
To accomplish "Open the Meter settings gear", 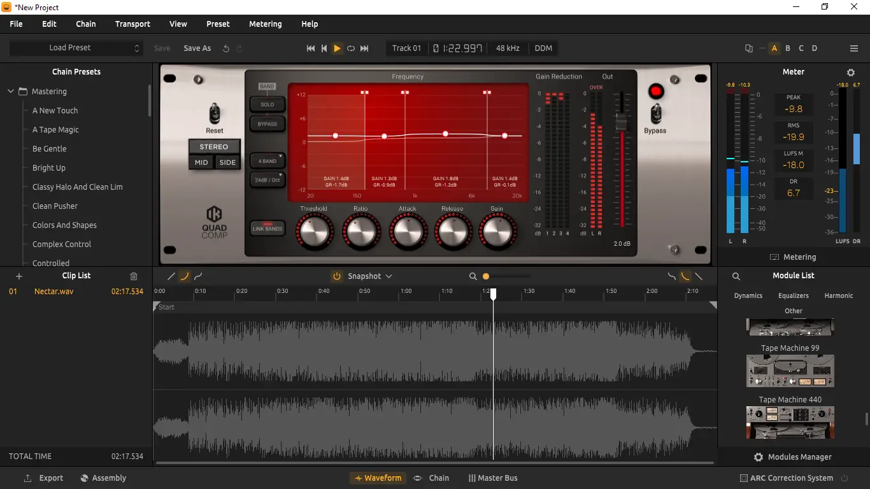I will point(852,72).
